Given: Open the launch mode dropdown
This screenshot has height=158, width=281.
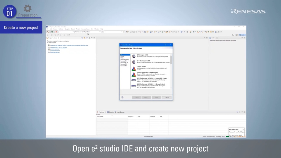Looking at the screenshot, I should (66, 32).
